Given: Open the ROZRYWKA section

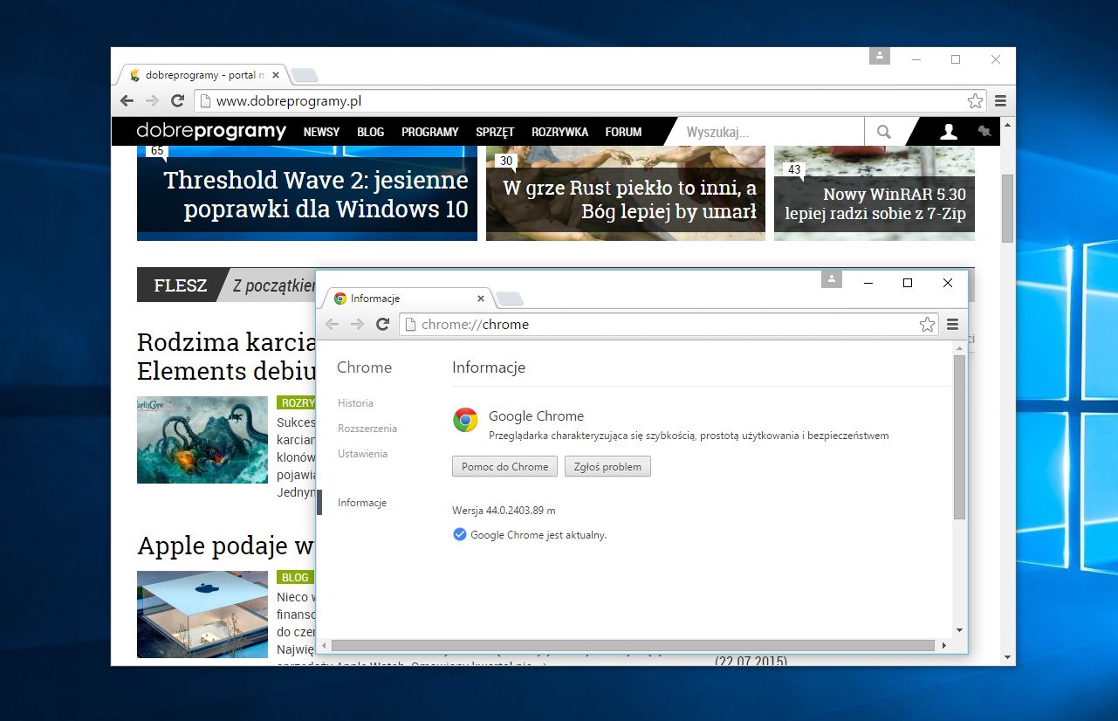Looking at the screenshot, I should pos(559,132).
